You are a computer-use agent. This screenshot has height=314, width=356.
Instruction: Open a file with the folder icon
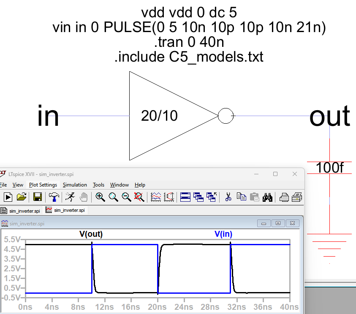(x=22, y=197)
